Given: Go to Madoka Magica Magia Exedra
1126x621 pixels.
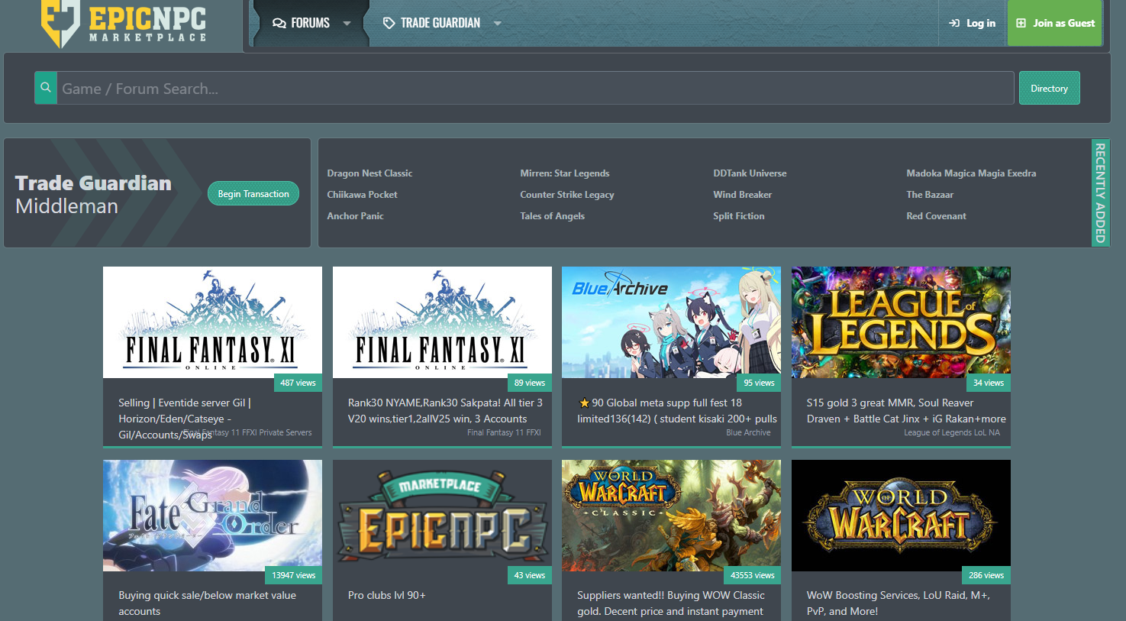Looking at the screenshot, I should pyautogui.click(x=970, y=173).
